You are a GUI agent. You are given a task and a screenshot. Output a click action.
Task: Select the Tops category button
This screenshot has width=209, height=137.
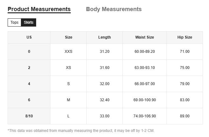coord(14,22)
